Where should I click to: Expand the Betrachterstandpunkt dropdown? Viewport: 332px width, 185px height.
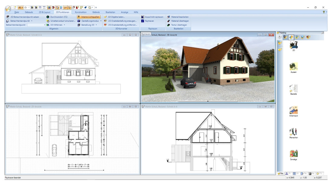click(x=32, y=21)
